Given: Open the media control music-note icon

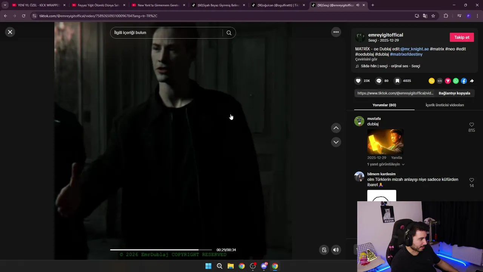Looking at the screenshot, I should [x=459, y=16].
